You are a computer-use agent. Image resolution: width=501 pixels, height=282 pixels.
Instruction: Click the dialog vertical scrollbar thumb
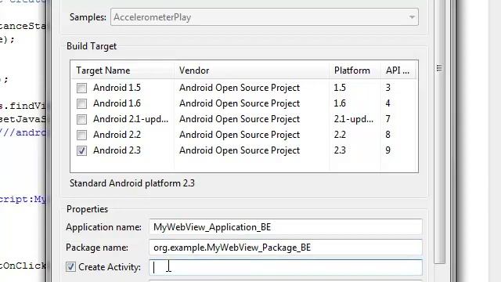439,132
